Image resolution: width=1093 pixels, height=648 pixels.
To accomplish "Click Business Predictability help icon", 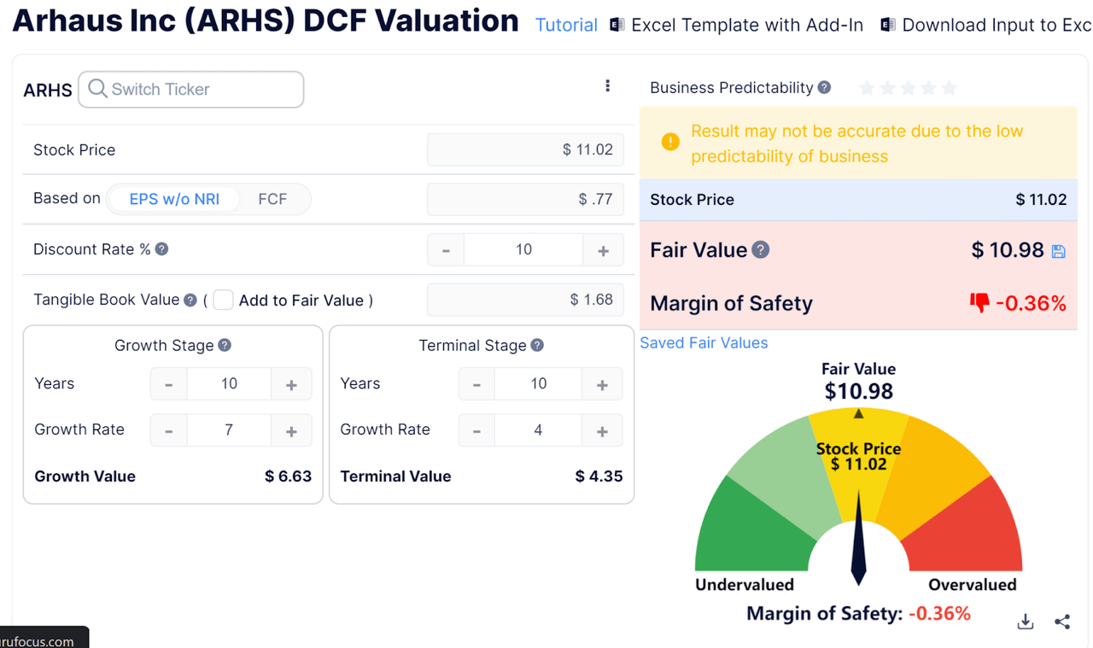I will (x=824, y=87).
